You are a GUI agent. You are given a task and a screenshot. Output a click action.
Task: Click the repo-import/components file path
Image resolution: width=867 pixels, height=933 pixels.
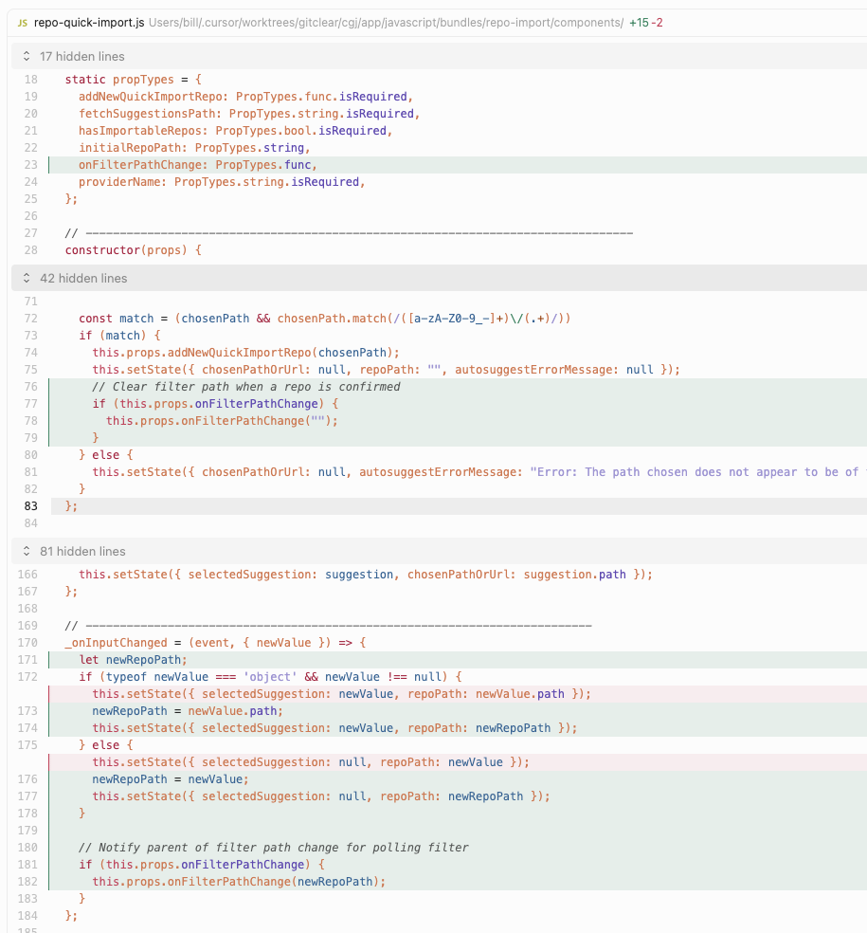coord(386,22)
